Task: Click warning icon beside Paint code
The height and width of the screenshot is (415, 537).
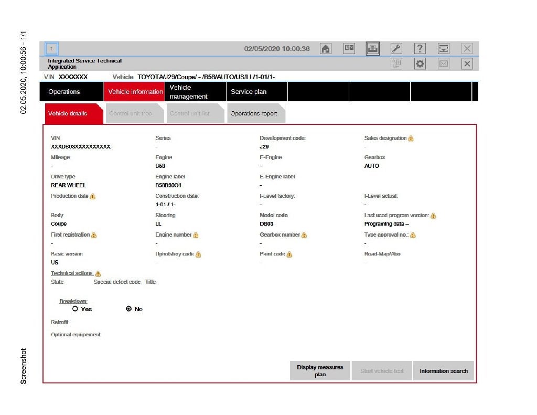Action: coord(289,254)
